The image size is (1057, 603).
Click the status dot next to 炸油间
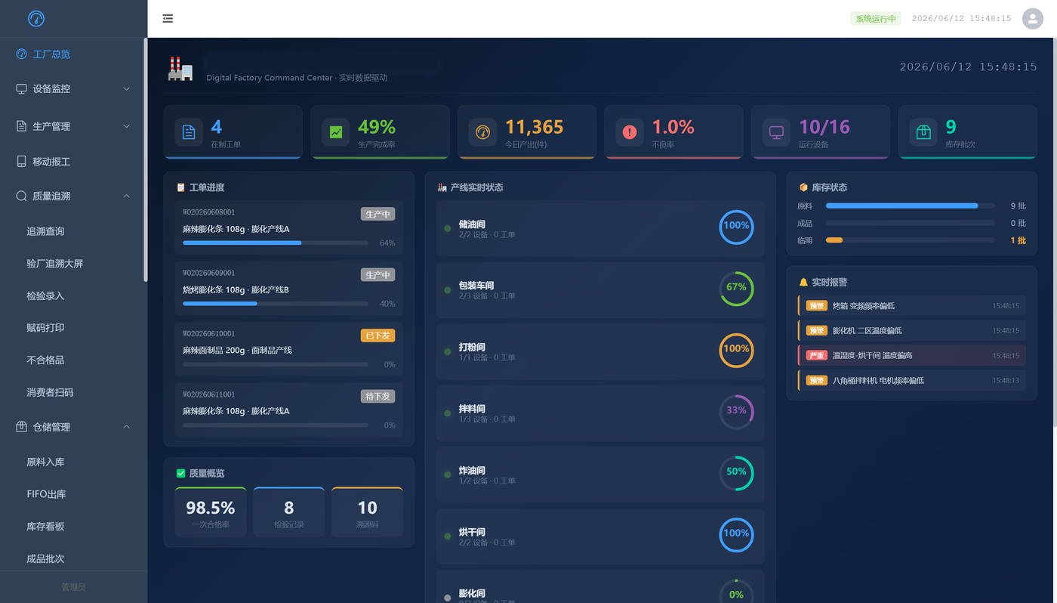coord(448,475)
